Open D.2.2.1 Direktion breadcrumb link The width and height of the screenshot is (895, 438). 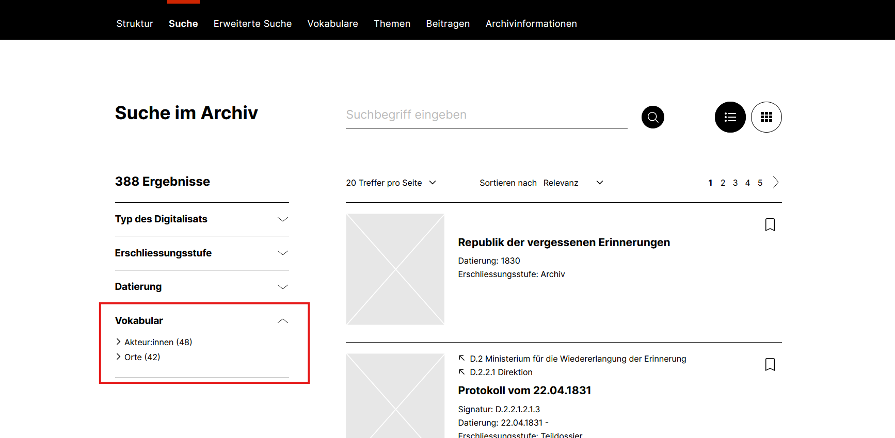point(496,372)
